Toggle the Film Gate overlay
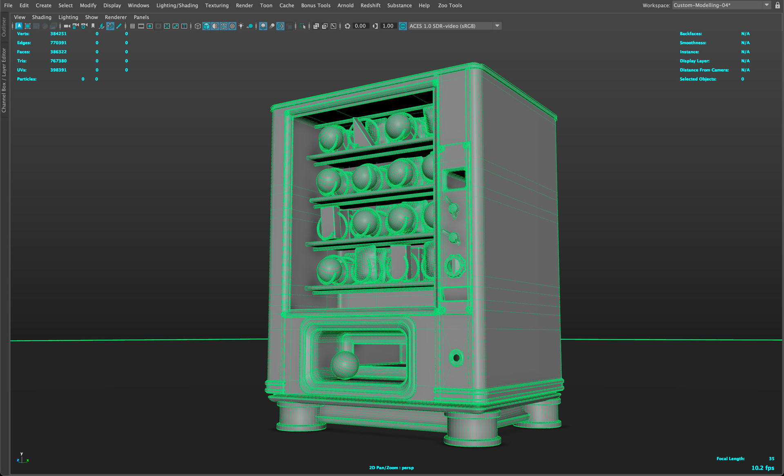 coord(141,26)
